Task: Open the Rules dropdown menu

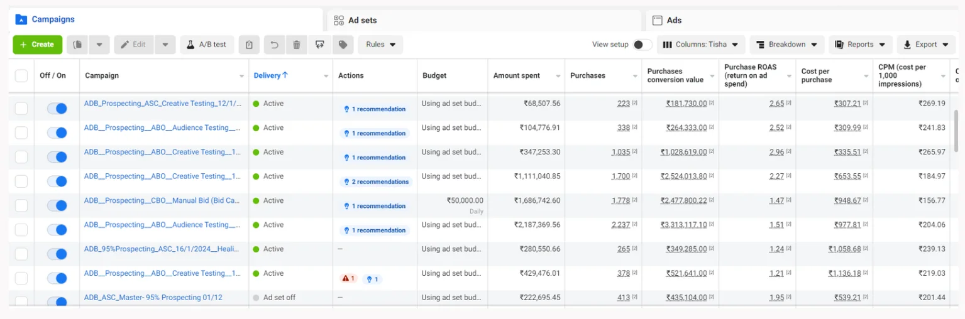Action: click(x=380, y=45)
